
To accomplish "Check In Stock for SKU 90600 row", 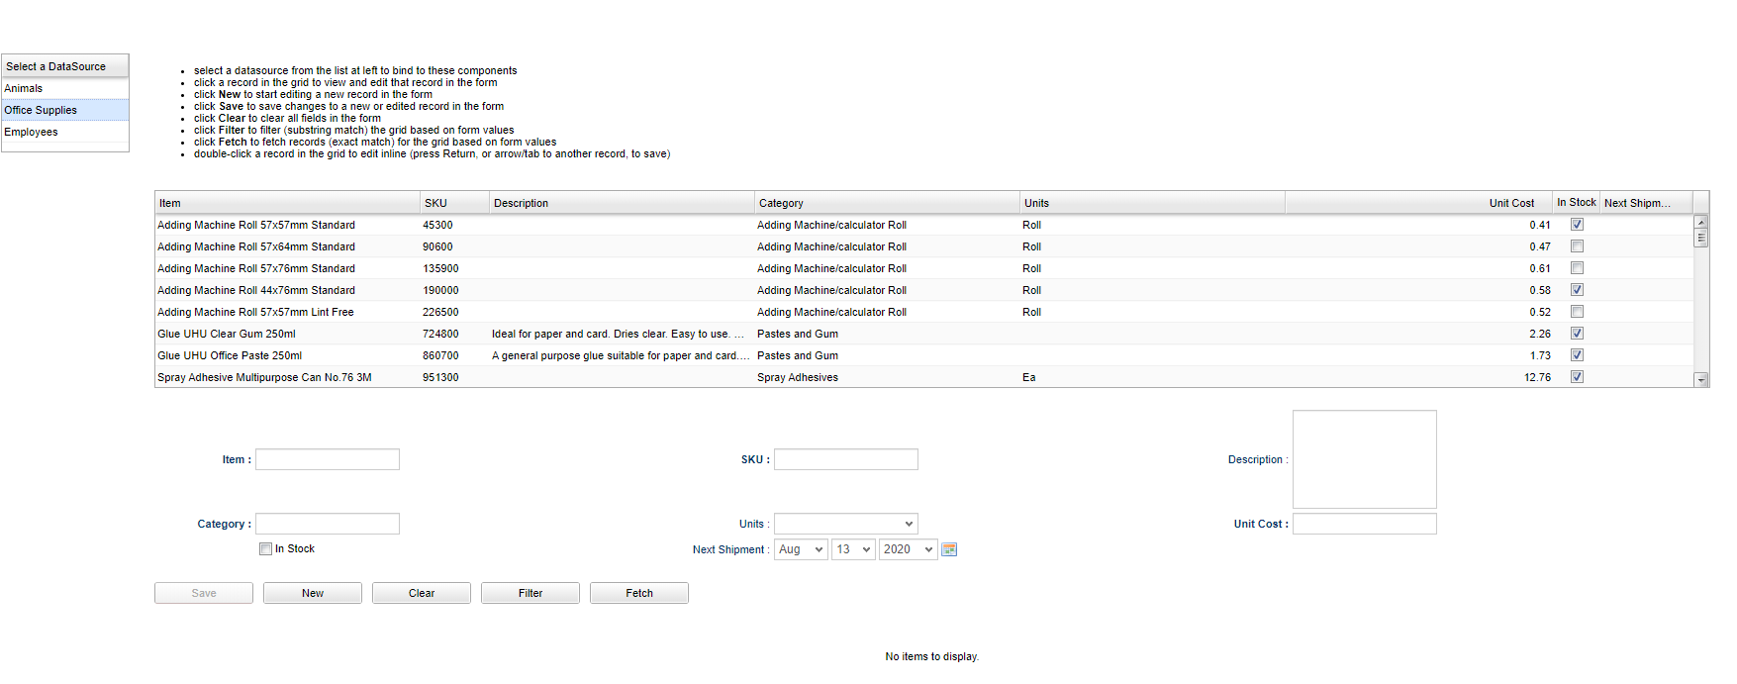I will pyautogui.click(x=1577, y=246).
